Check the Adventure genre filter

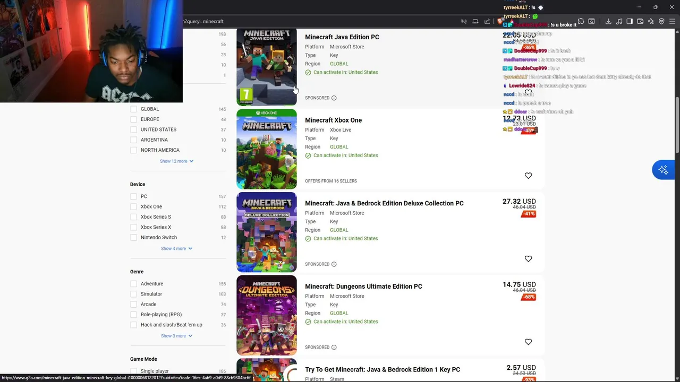click(134, 284)
